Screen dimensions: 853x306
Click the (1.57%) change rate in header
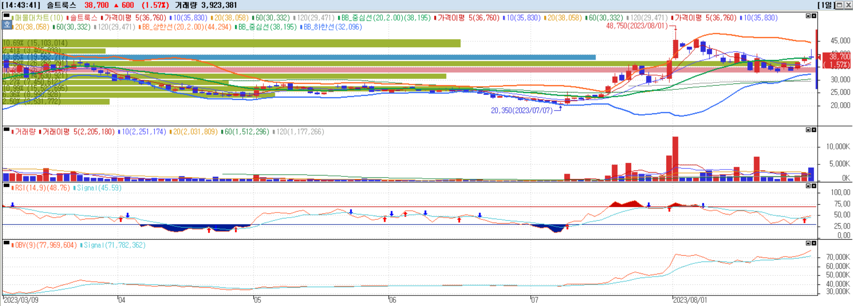click(155, 5)
